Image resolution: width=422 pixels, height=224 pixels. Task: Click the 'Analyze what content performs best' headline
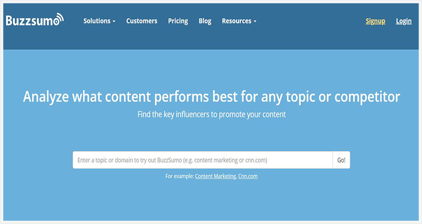click(212, 97)
